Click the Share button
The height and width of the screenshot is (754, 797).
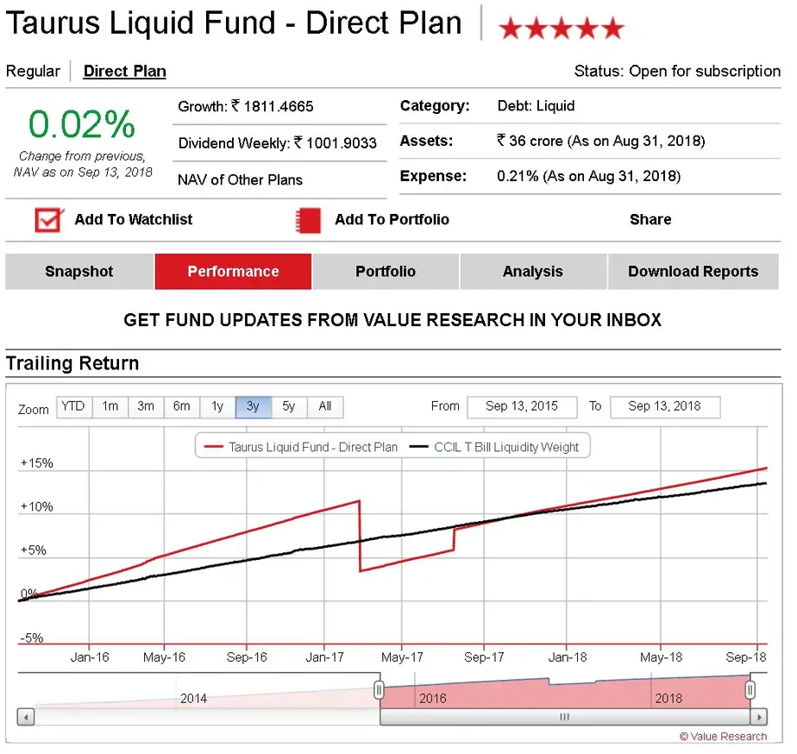point(650,220)
